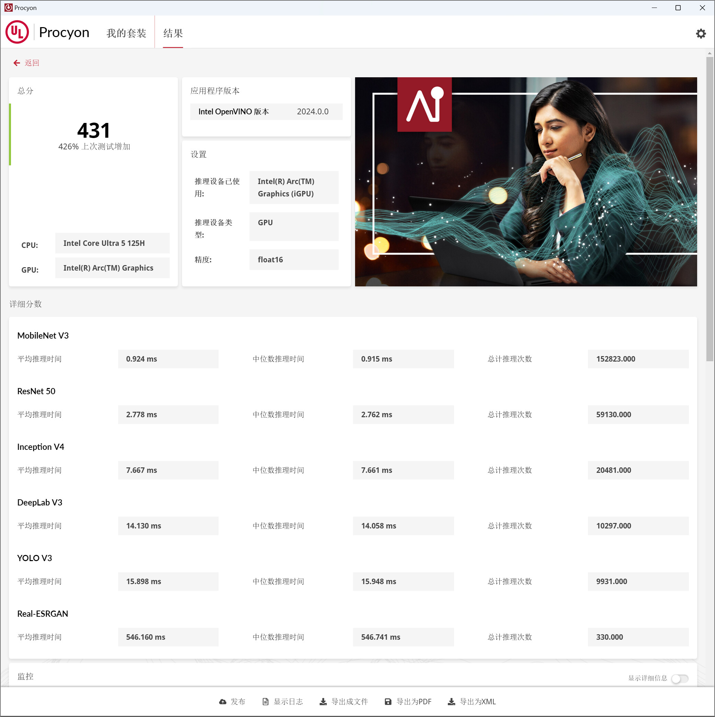Image resolution: width=715 pixels, height=717 pixels.
Task: Click the cloud publish icon
Action: [x=223, y=702]
